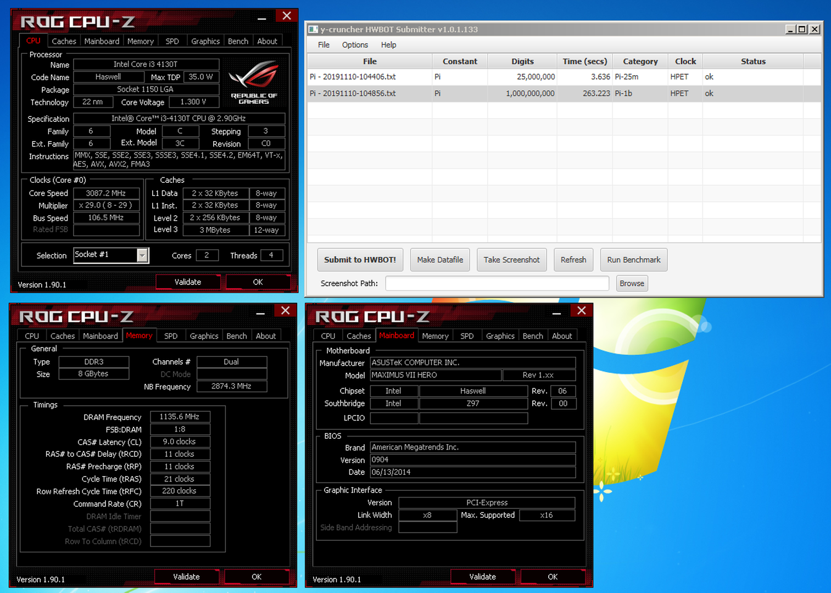Open SPD tab in Memory CPU-Z window
The width and height of the screenshot is (831, 593).
tap(171, 336)
